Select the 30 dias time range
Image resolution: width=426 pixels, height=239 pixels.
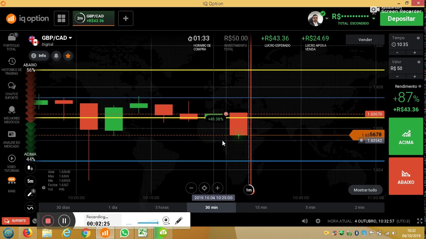click(x=63, y=207)
